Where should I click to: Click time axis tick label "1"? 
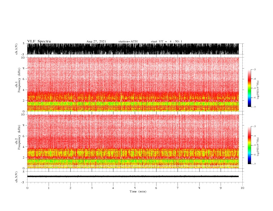[49, 188]
